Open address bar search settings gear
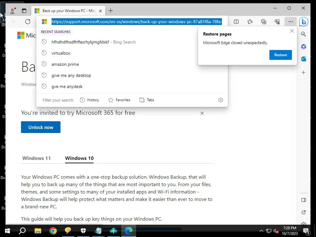Image resolution: width=316 pixels, height=237 pixels. click(221, 100)
